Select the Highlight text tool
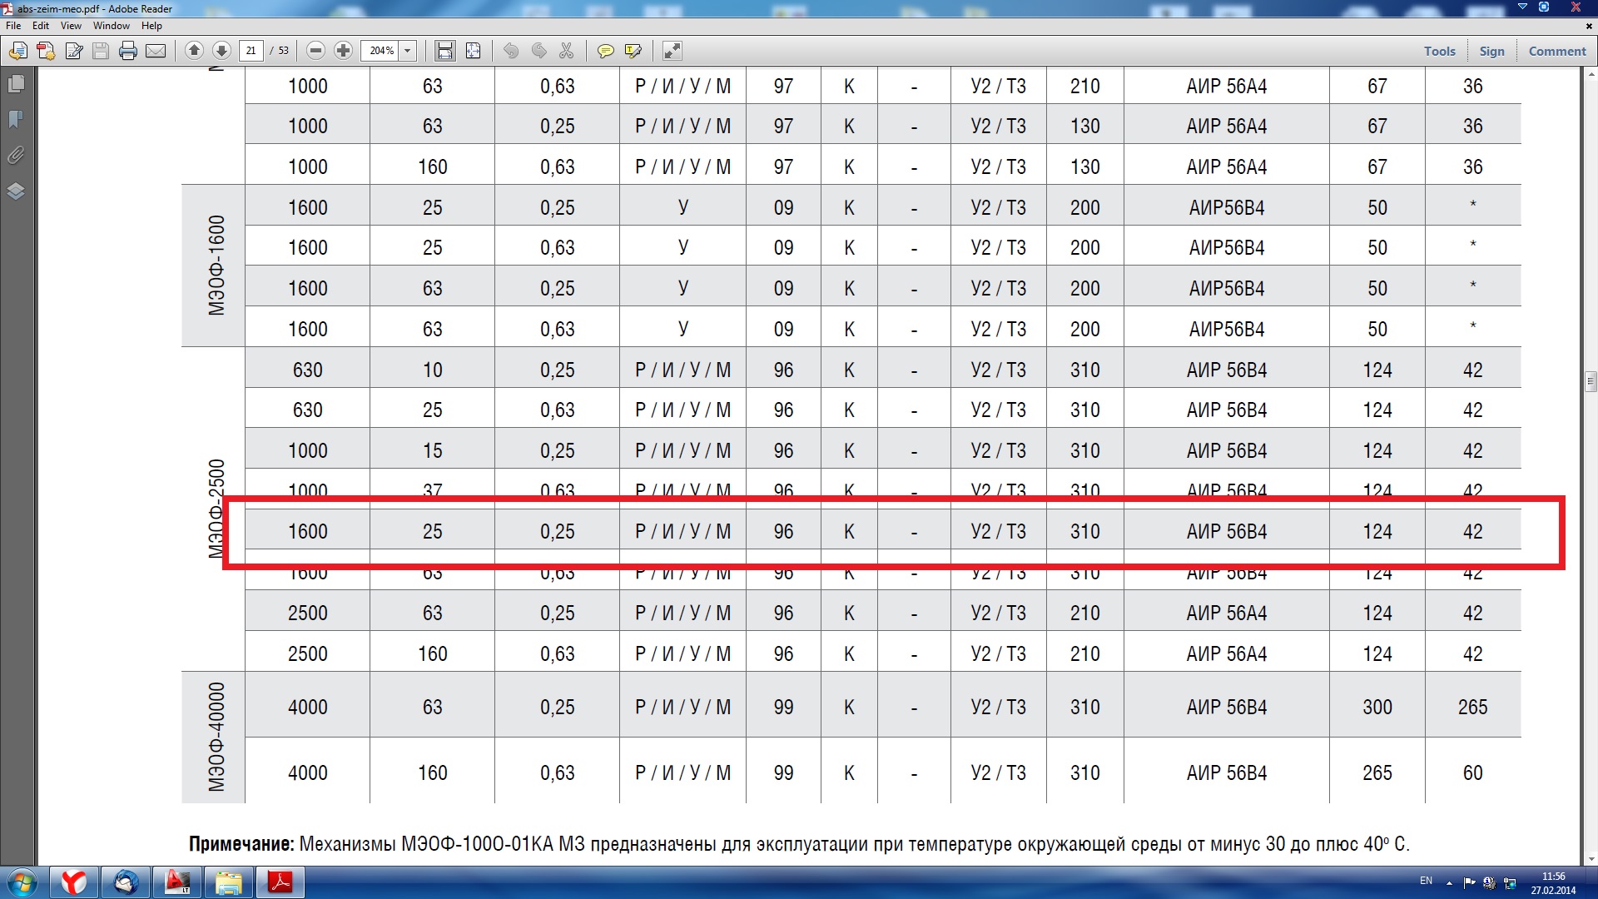Viewport: 1598px width, 899px height. point(633,52)
